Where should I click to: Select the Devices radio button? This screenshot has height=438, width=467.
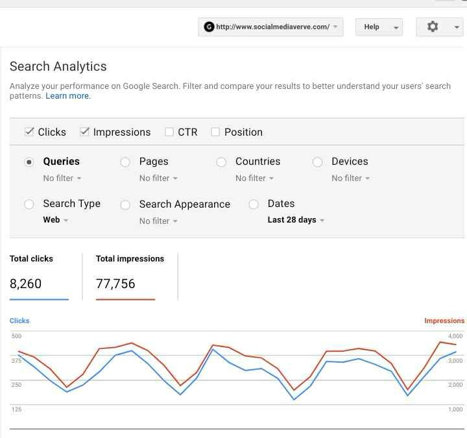[317, 162]
